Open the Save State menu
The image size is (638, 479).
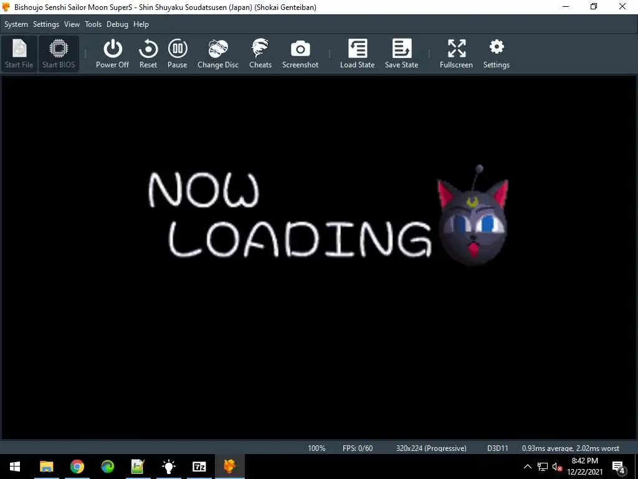click(x=402, y=54)
